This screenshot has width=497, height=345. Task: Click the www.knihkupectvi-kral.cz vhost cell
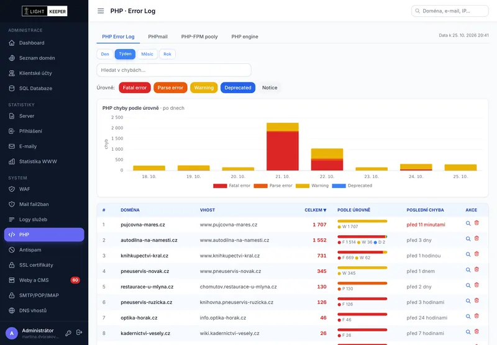(x=230, y=256)
